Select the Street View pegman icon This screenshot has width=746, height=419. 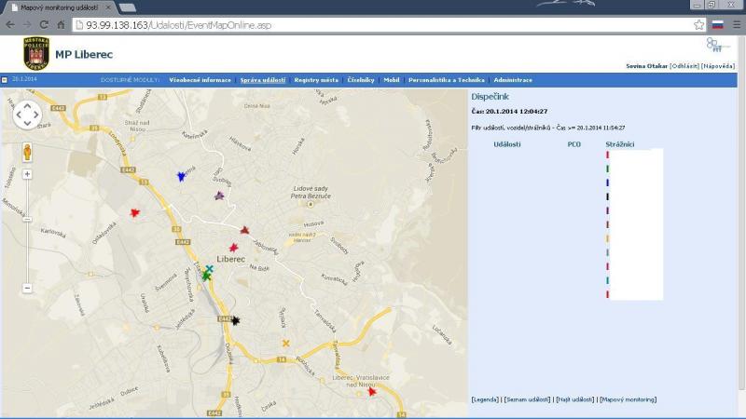pos(27,152)
